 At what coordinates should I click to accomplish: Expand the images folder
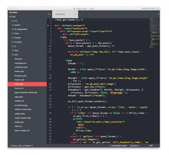tap(16, 38)
